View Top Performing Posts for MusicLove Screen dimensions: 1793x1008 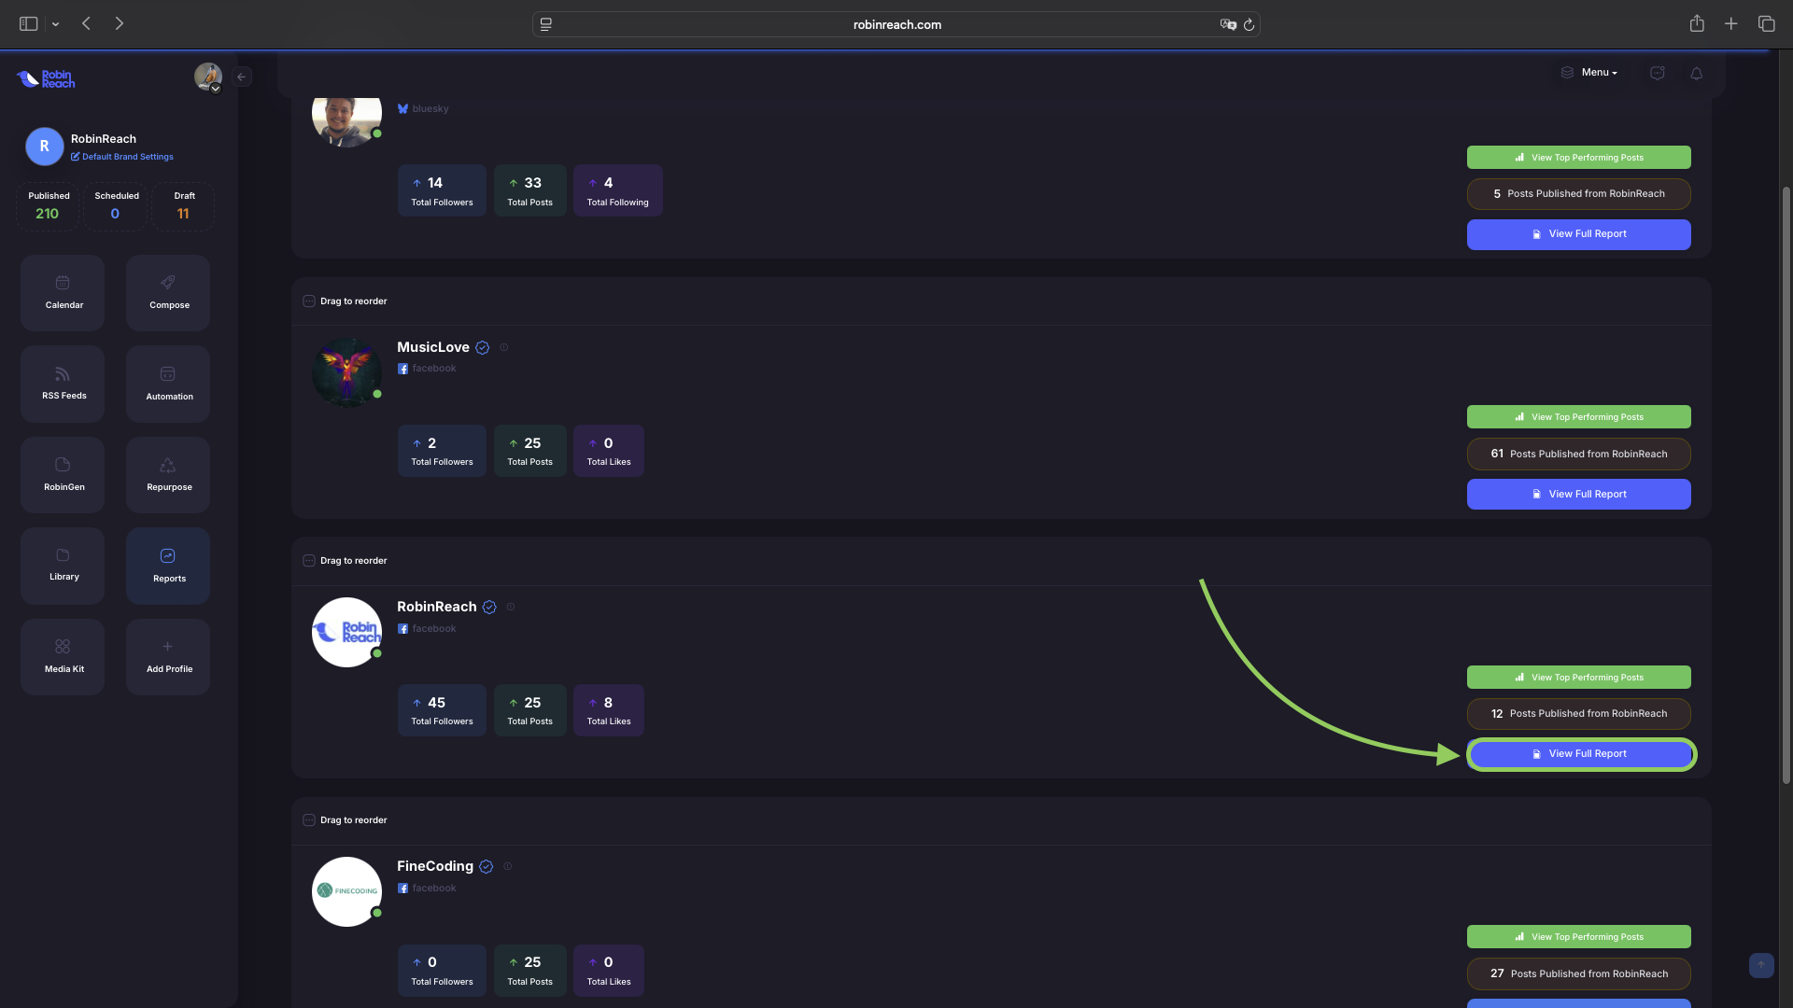[x=1578, y=417]
